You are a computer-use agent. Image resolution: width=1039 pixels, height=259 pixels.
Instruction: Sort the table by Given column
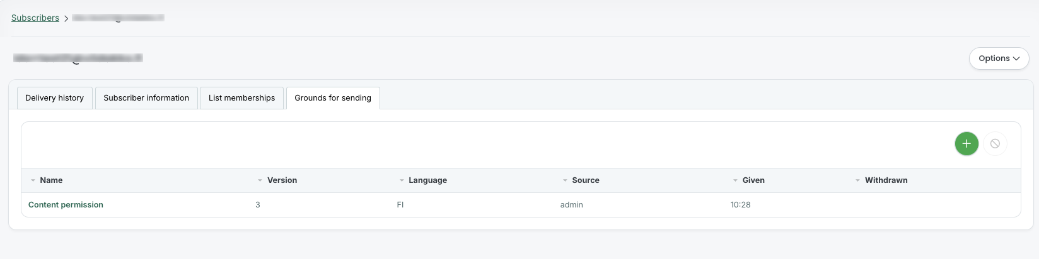(753, 180)
